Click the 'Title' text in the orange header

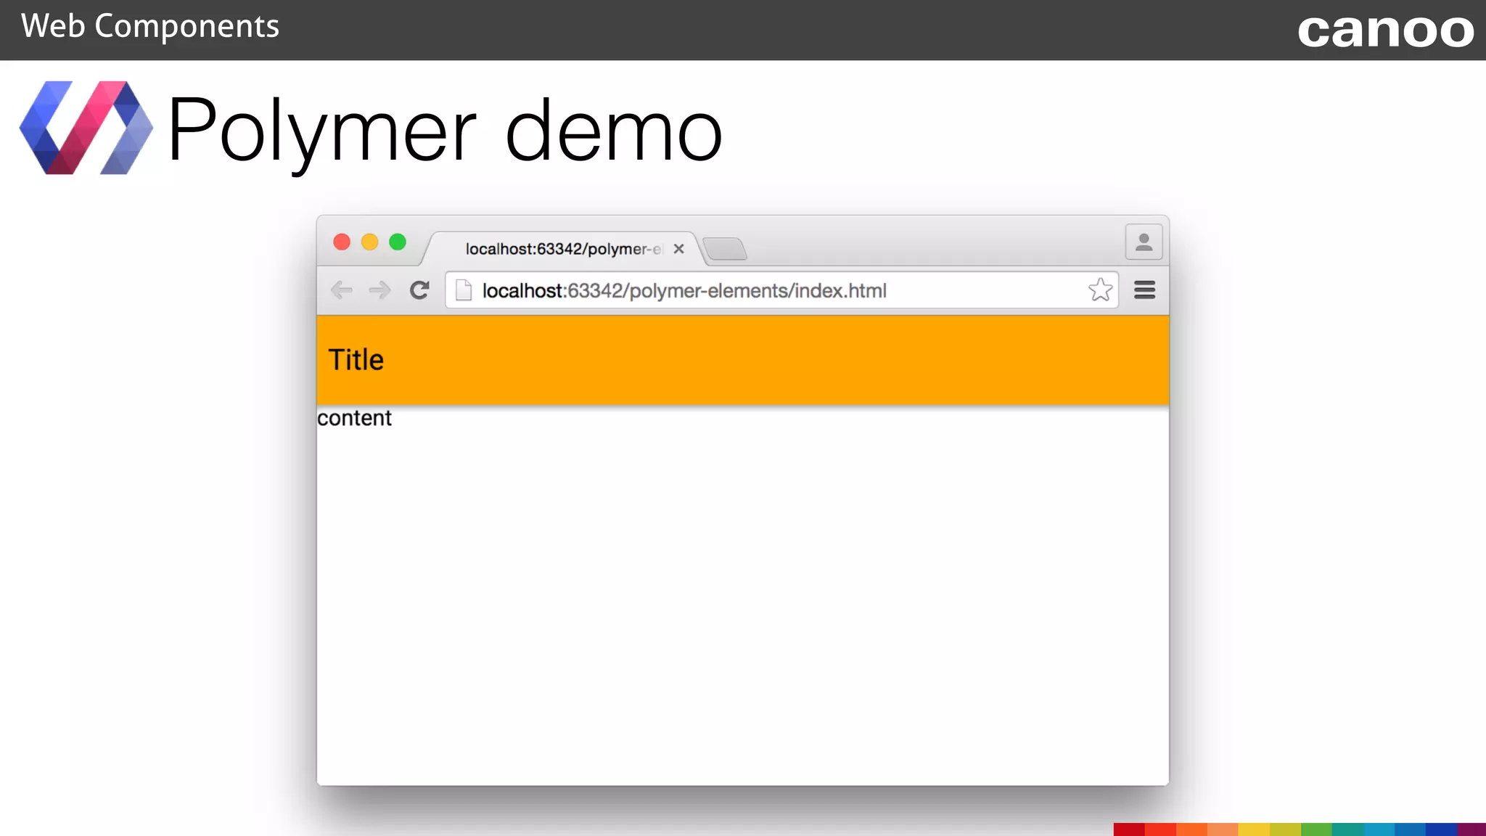tap(356, 359)
